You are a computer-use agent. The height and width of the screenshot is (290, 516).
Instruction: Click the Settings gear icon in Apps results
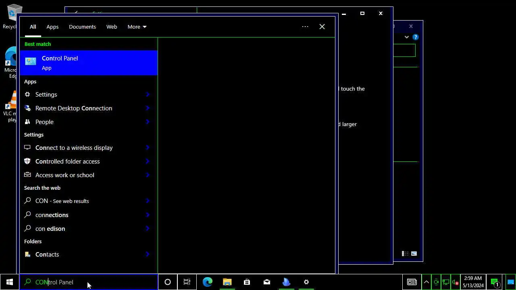pos(27,94)
